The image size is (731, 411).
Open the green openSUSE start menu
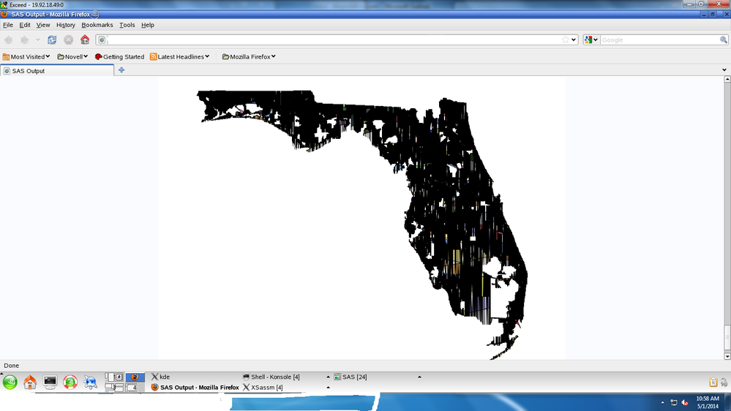(10, 382)
